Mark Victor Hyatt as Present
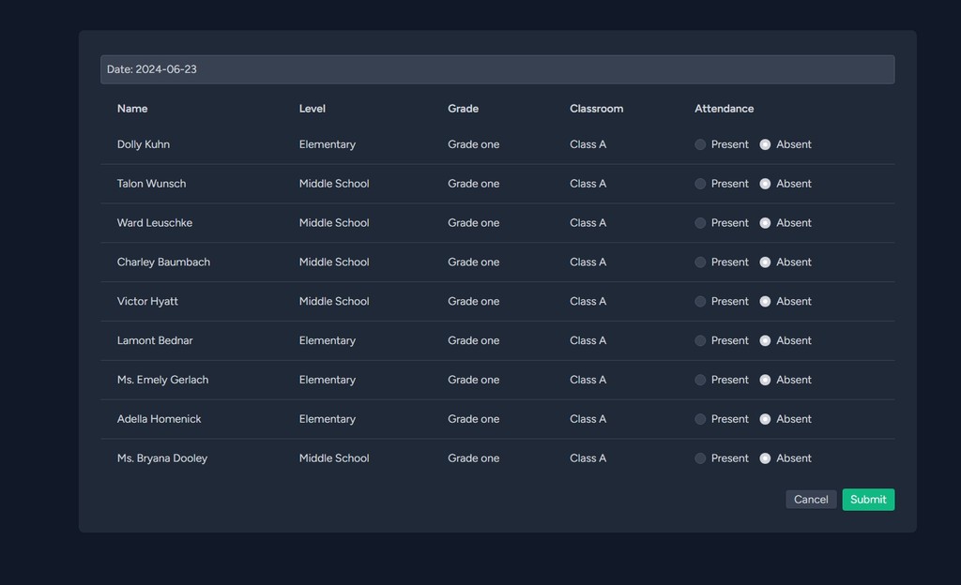The height and width of the screenshot is (585, 961). click(700, 301)
